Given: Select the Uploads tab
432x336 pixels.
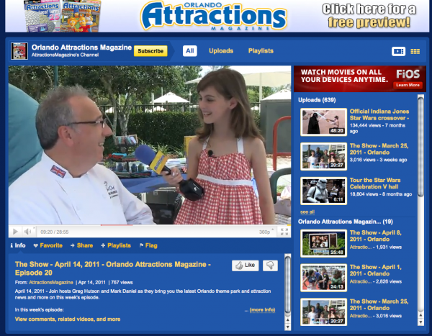Looking at the screenshot, I should 220,51.
